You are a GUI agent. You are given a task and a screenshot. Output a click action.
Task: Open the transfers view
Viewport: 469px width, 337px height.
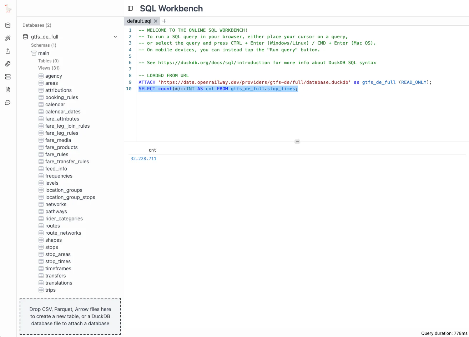tap(56, 276)
